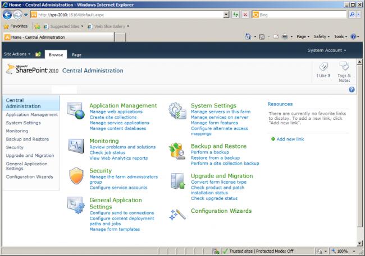The width and height of the screenshot is (365, 256).
Task: Click the browser address bar URL field
Action: pos(129,15)
